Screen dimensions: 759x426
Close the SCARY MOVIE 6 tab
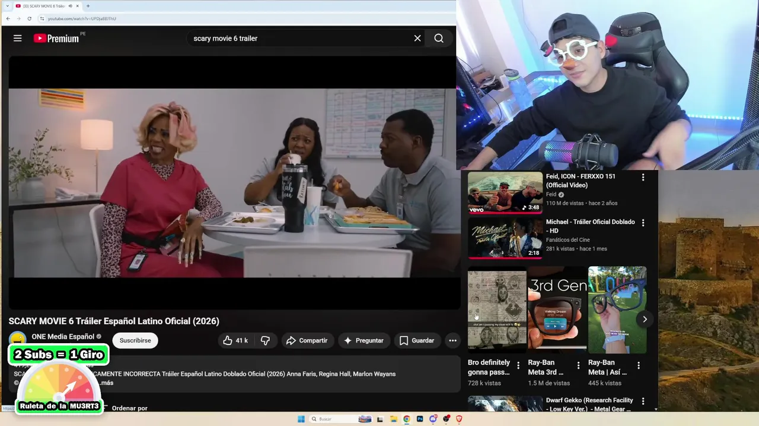(77, 6)
